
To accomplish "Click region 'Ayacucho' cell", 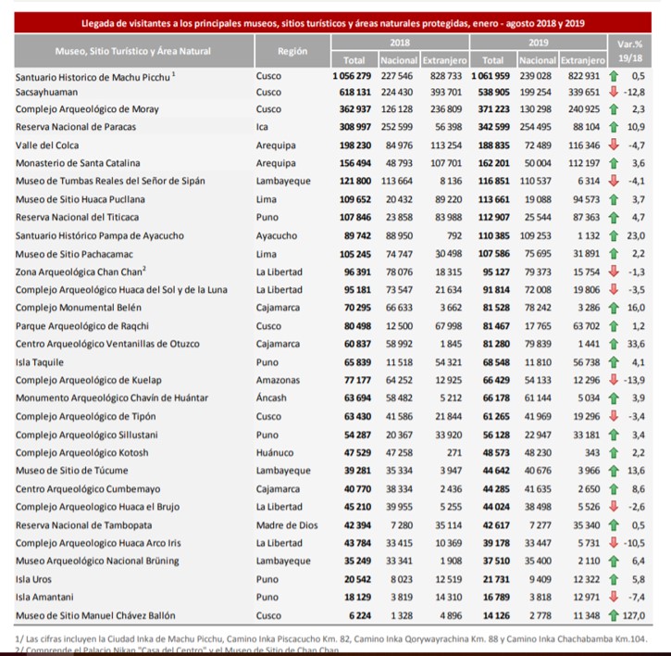I will pyautogui.click(x=277, y=235).
